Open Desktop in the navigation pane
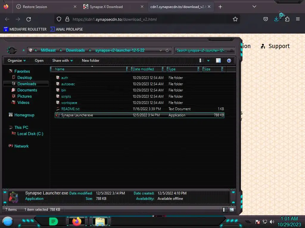 [24, 77]
